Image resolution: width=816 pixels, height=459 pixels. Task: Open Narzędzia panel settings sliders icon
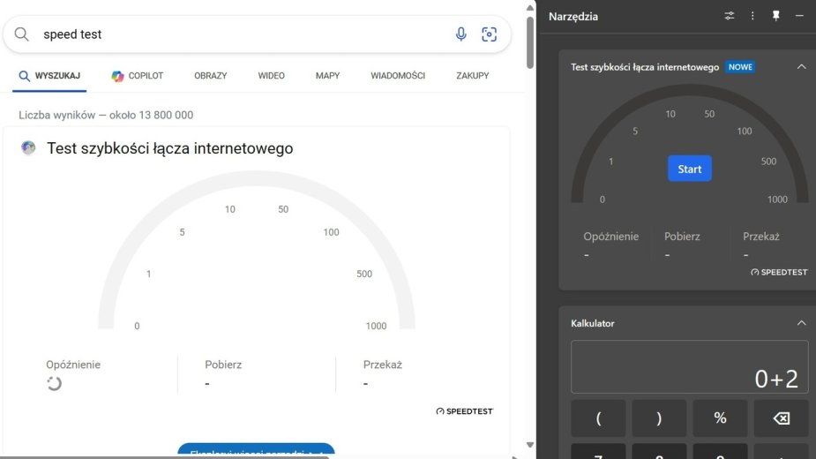point(729,16)
